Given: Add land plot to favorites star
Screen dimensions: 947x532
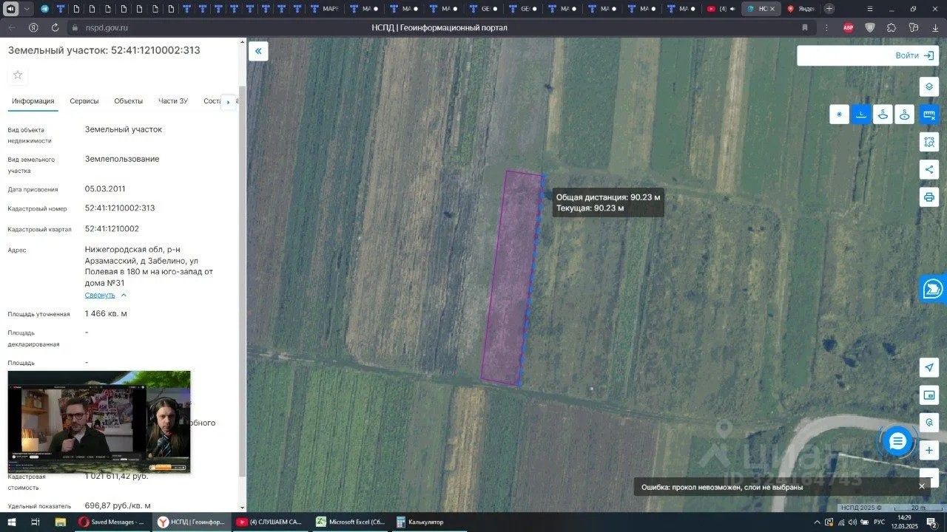Looking at the screenshot, I should point(18,75).
